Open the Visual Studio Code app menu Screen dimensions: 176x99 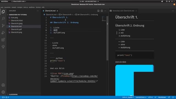pos(18,1)
